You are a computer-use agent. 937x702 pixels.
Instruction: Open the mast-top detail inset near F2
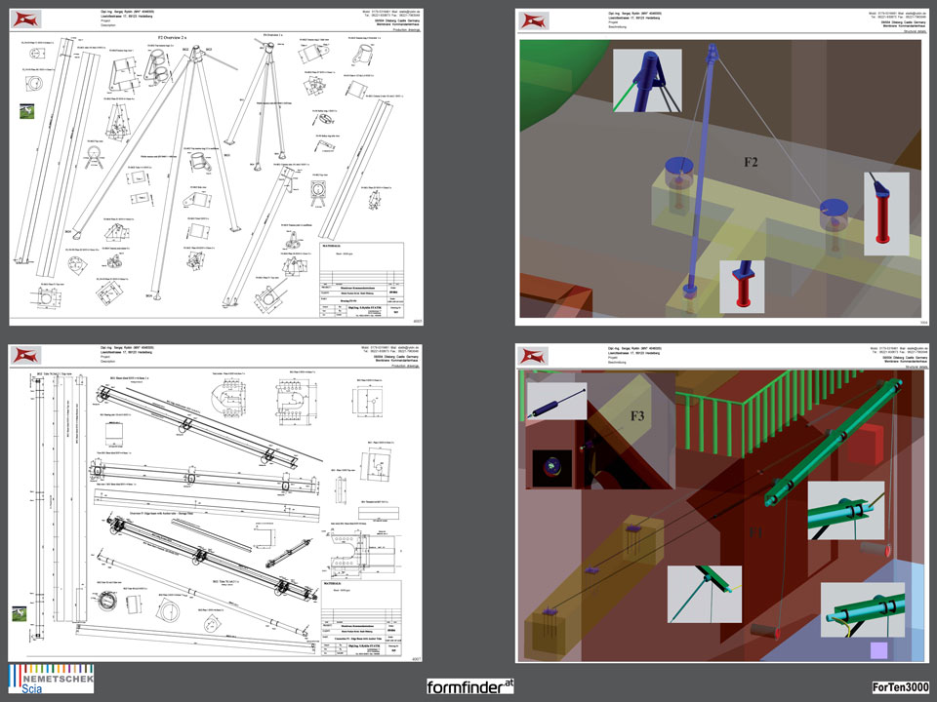click(x=647, y=82)
